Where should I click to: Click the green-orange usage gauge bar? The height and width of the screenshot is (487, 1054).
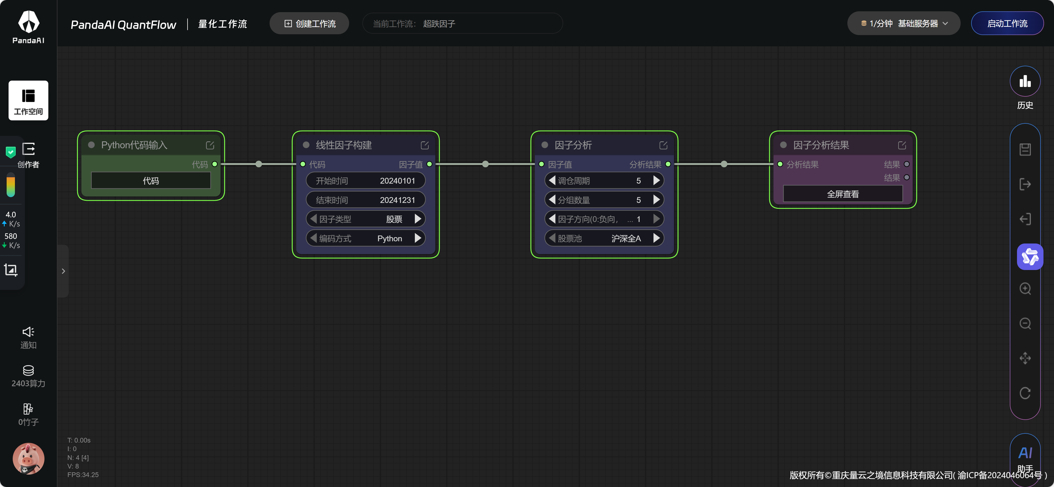tap(11, 185)
